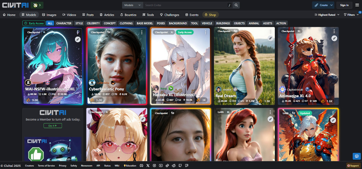Screen dimensions: 362x169
Task: Toggle the CLOTHING category chip
Action: [126, 23]
